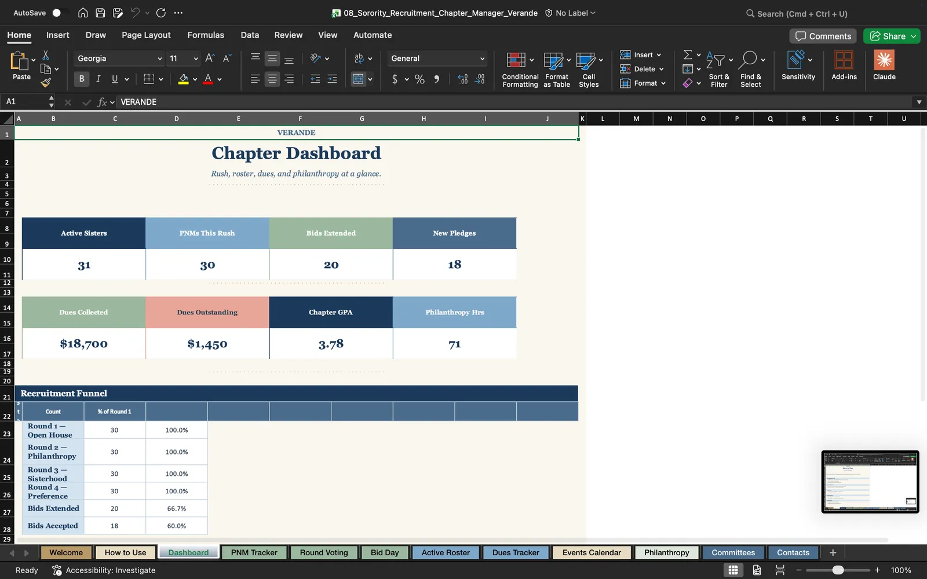Viewport: 927px width, 579px height.
Task: Open the font size dropdown showing 11
Action: click(x=196, y=58)
